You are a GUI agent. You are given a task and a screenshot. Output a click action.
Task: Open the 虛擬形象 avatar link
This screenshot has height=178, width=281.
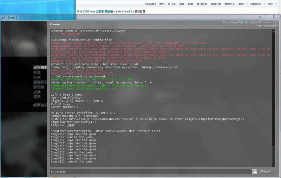pos(216,4)
